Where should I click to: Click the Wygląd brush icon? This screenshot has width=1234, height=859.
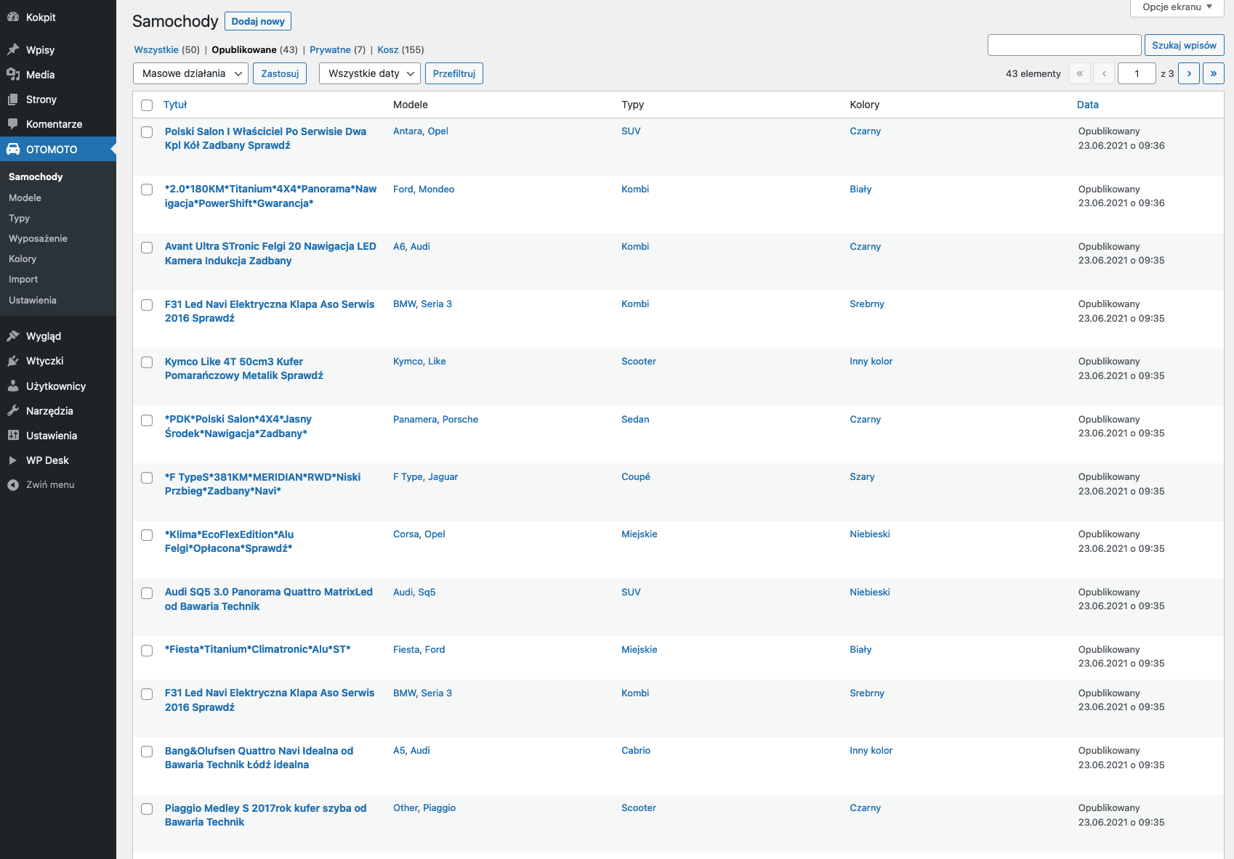point(13,335)
